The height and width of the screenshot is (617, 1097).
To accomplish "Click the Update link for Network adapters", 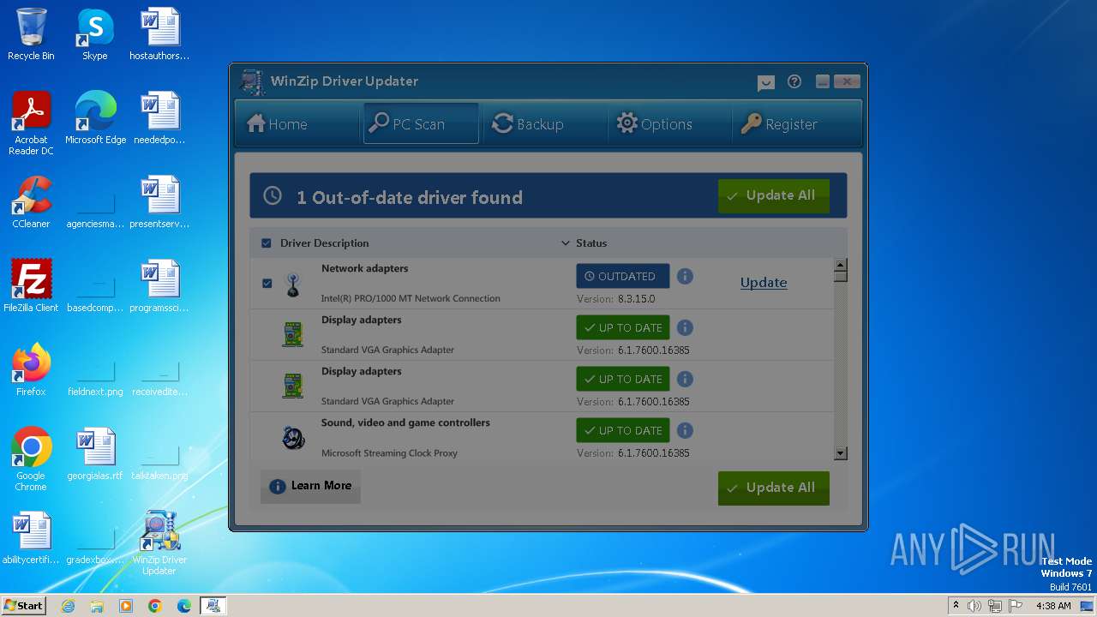I will [x=764, y=283].
